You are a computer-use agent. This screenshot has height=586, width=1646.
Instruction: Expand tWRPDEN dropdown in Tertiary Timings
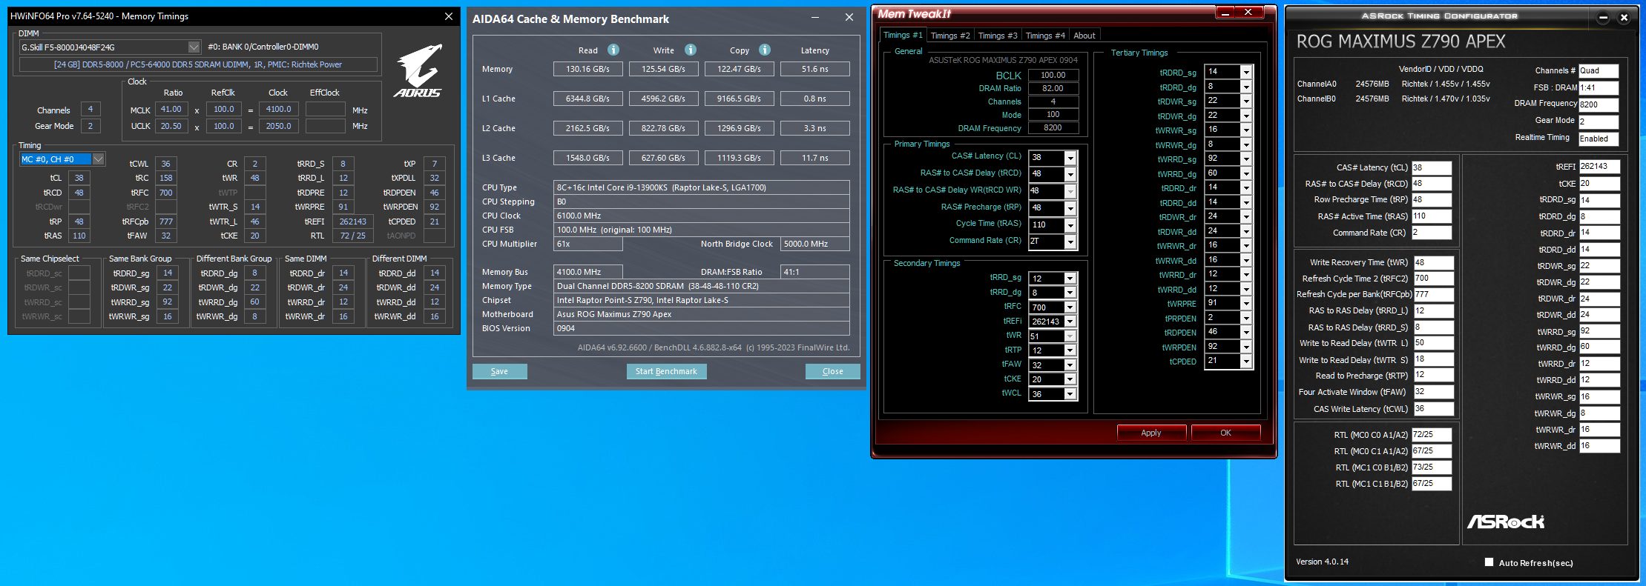point(1246,347)
